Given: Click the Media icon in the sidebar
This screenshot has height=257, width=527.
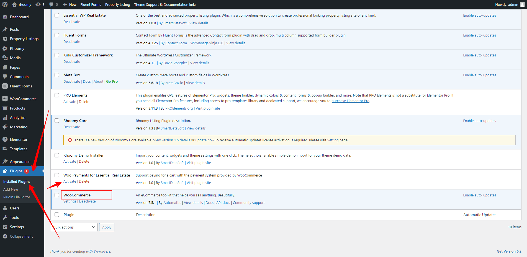Looking at the screenshot, I should click(5, 58).
